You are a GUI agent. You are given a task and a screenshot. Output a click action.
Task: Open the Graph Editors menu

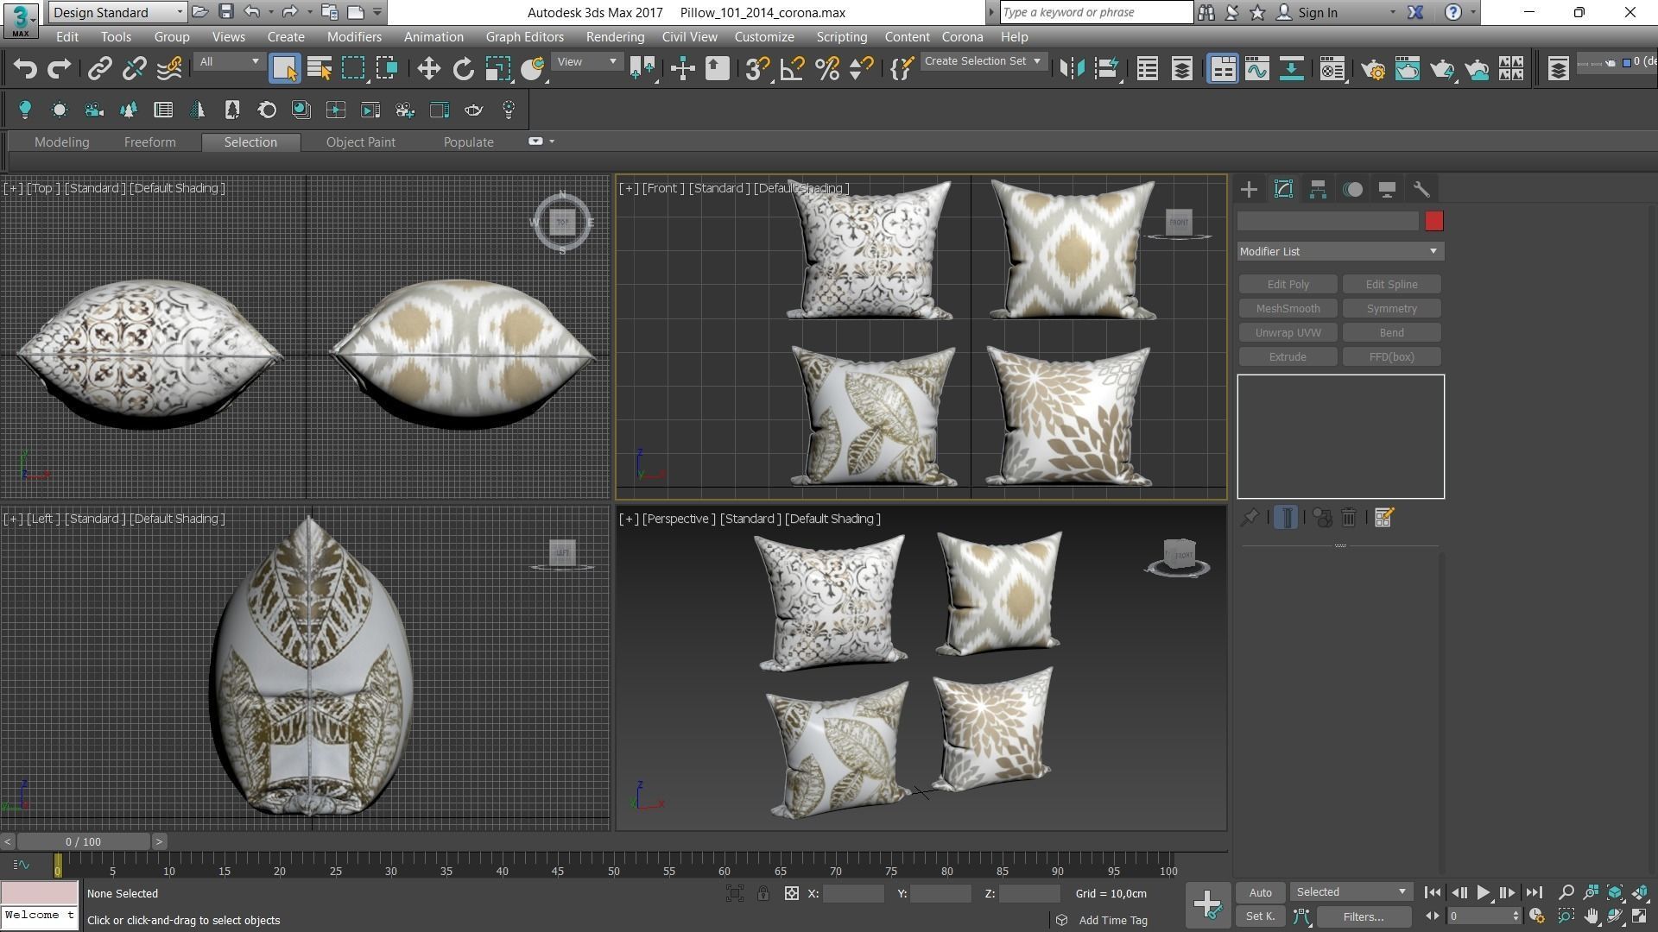coord(524,37)
